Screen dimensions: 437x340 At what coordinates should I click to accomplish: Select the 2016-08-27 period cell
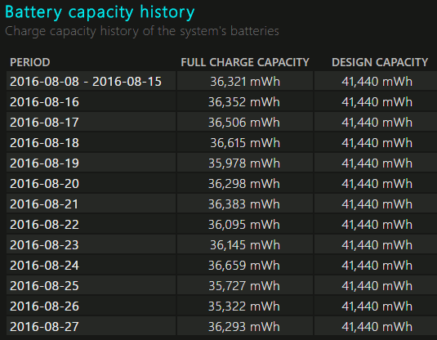[91, 326]
